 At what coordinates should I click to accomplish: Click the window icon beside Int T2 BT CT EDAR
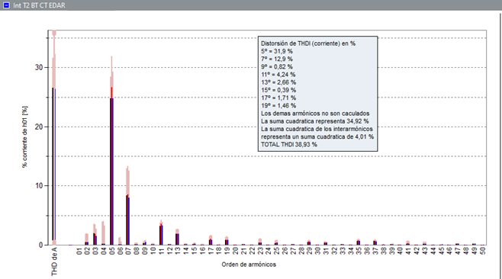pos(6,5)
